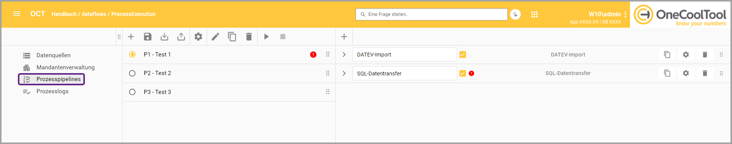Screen dimensions: 732x144
Task: Delete the DATEV-Import step
Action: [x=705, y=55]
